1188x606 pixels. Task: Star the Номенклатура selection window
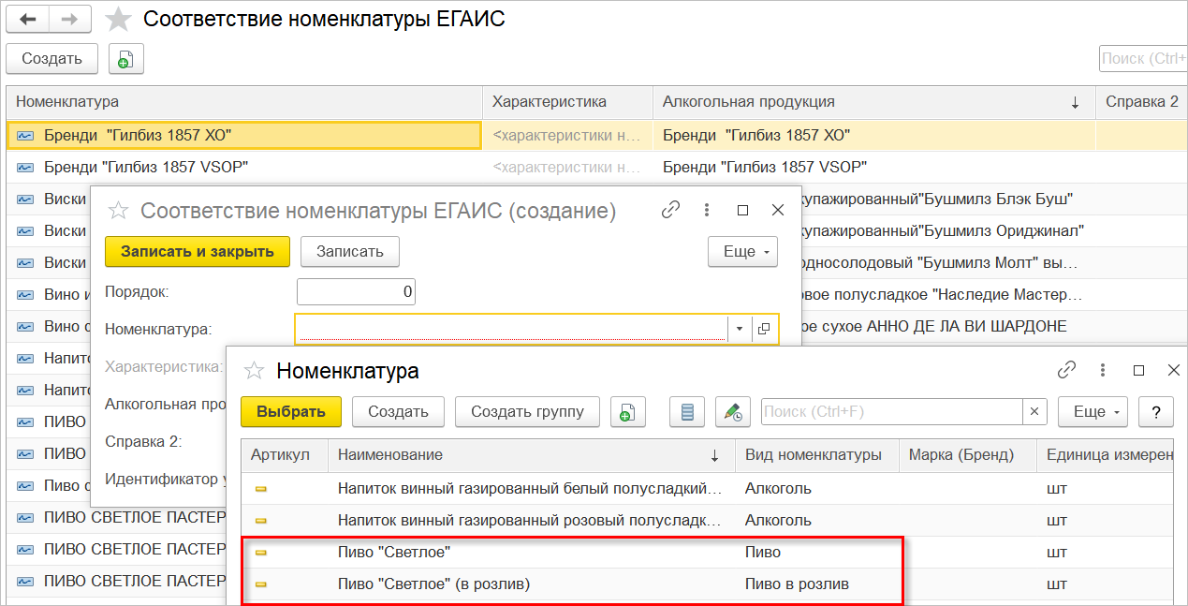tap(254, 371)
